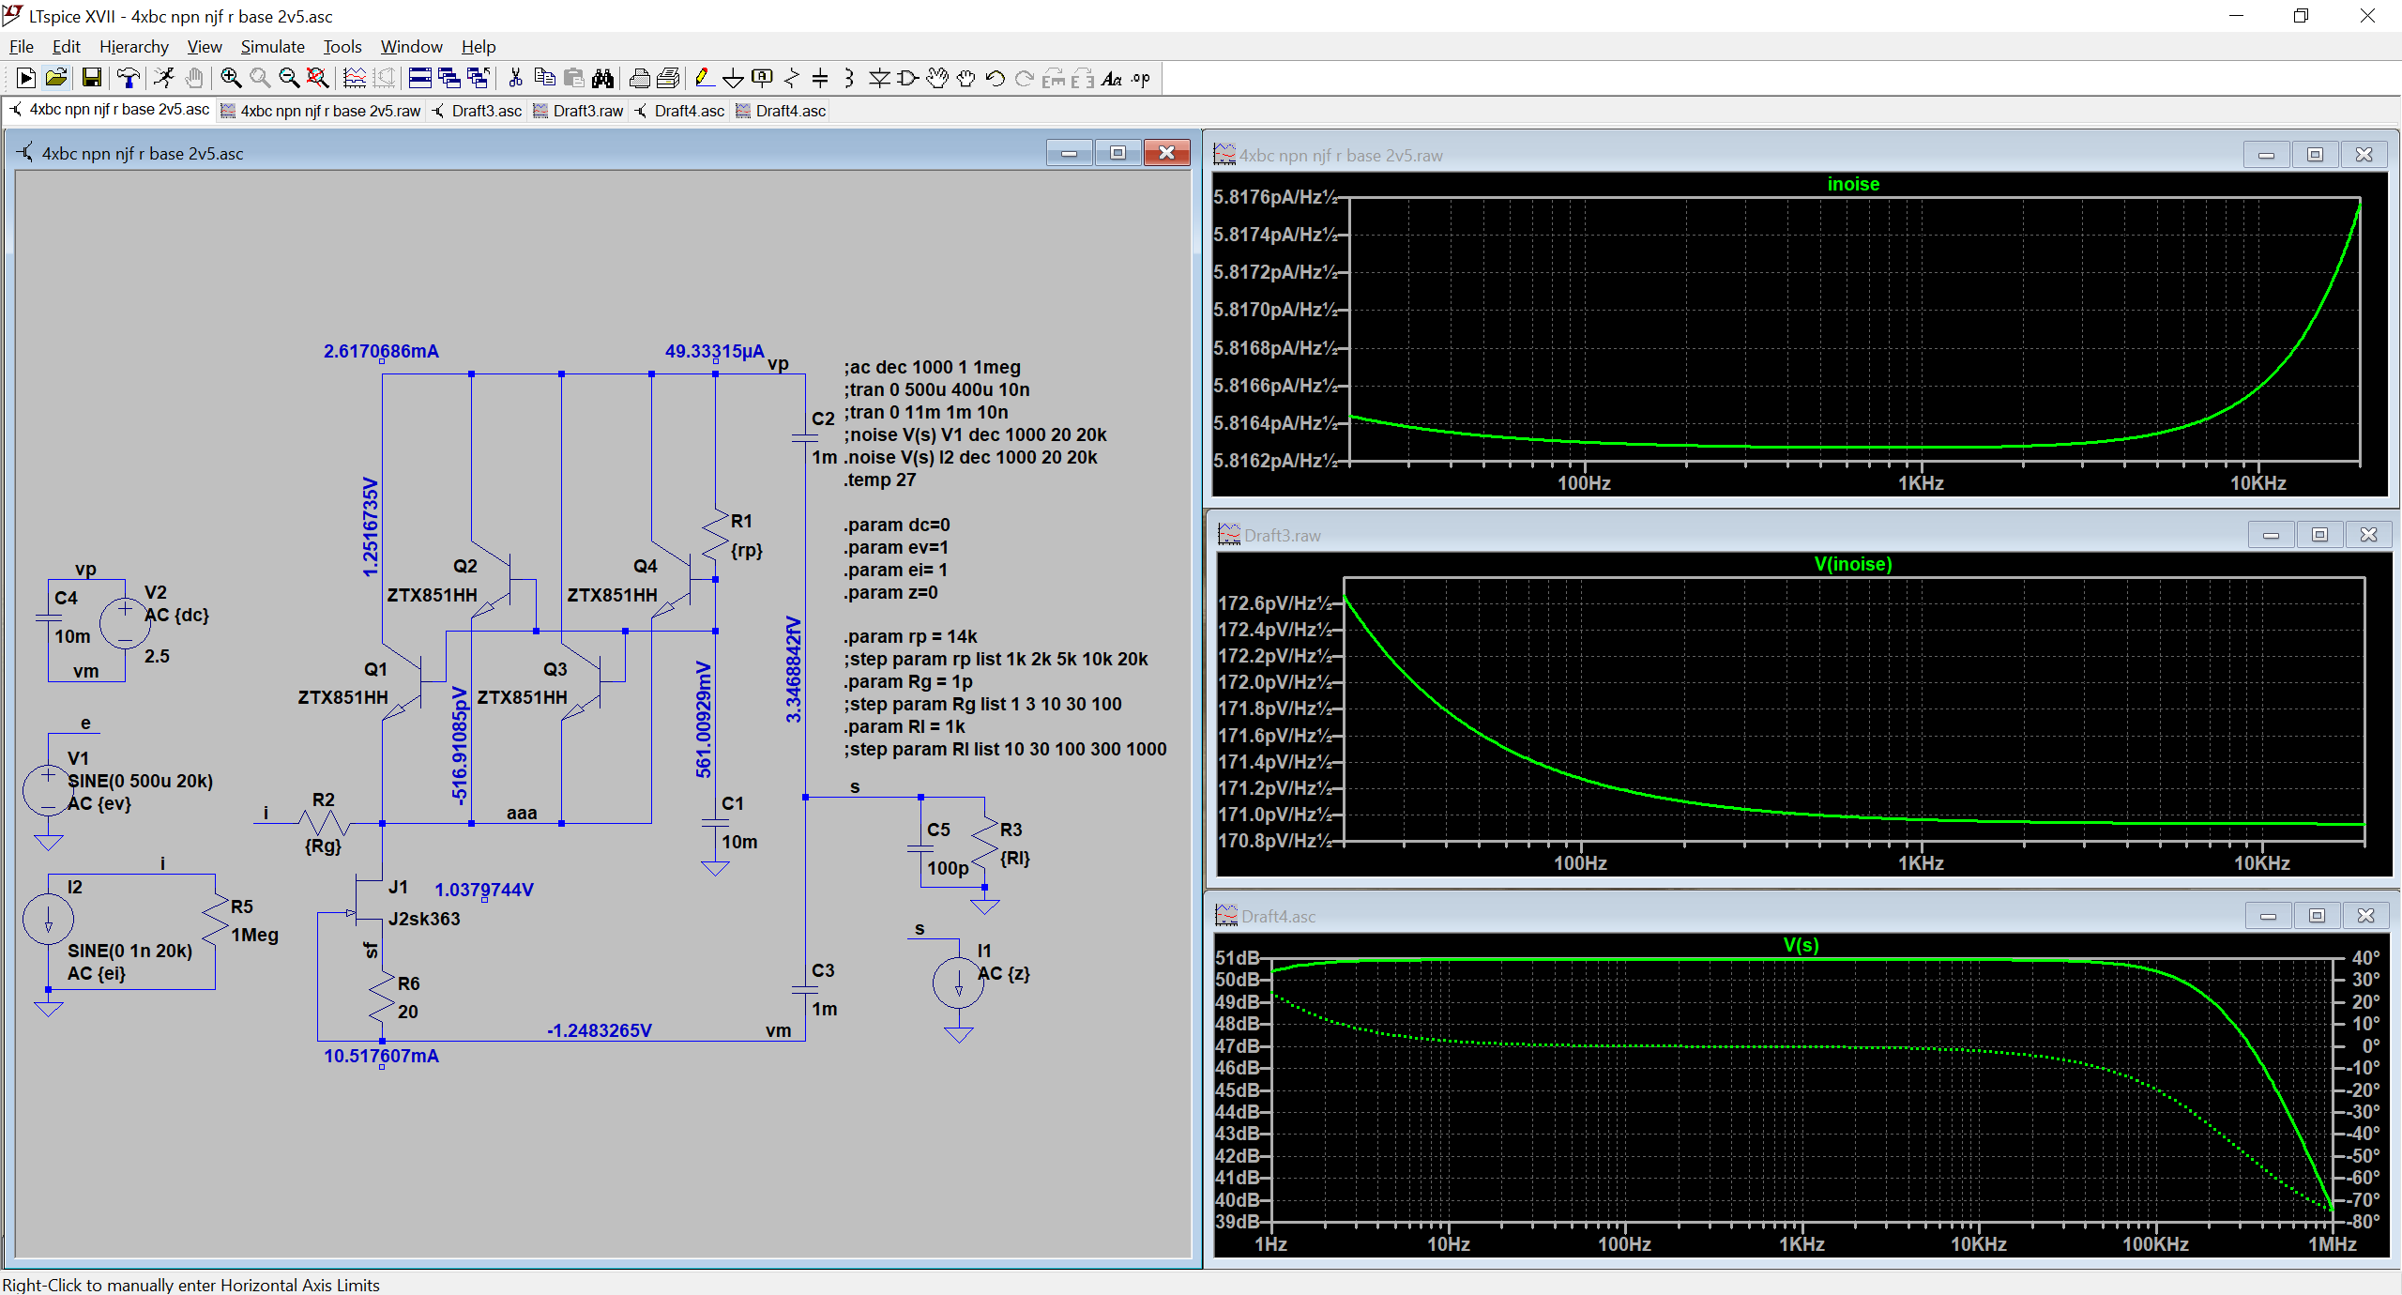This screenshot has width=2402, height=1295.
Task: Select the Zoom In magnifier icon
Action: [231, 79]
